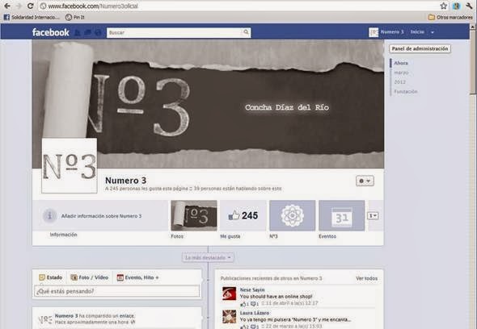Screen dimensions: 477x329
Task: Open the Fotos thumbnail
Action: pos(194,215)
